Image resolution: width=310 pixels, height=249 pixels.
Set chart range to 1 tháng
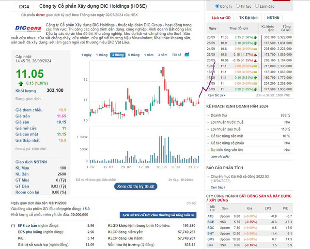click(102, 55)
